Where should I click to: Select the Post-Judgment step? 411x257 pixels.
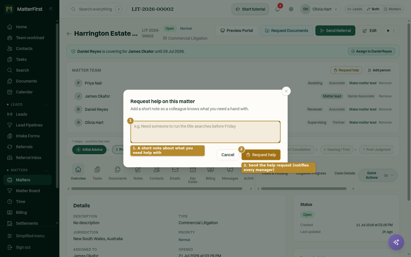(376, 150)
